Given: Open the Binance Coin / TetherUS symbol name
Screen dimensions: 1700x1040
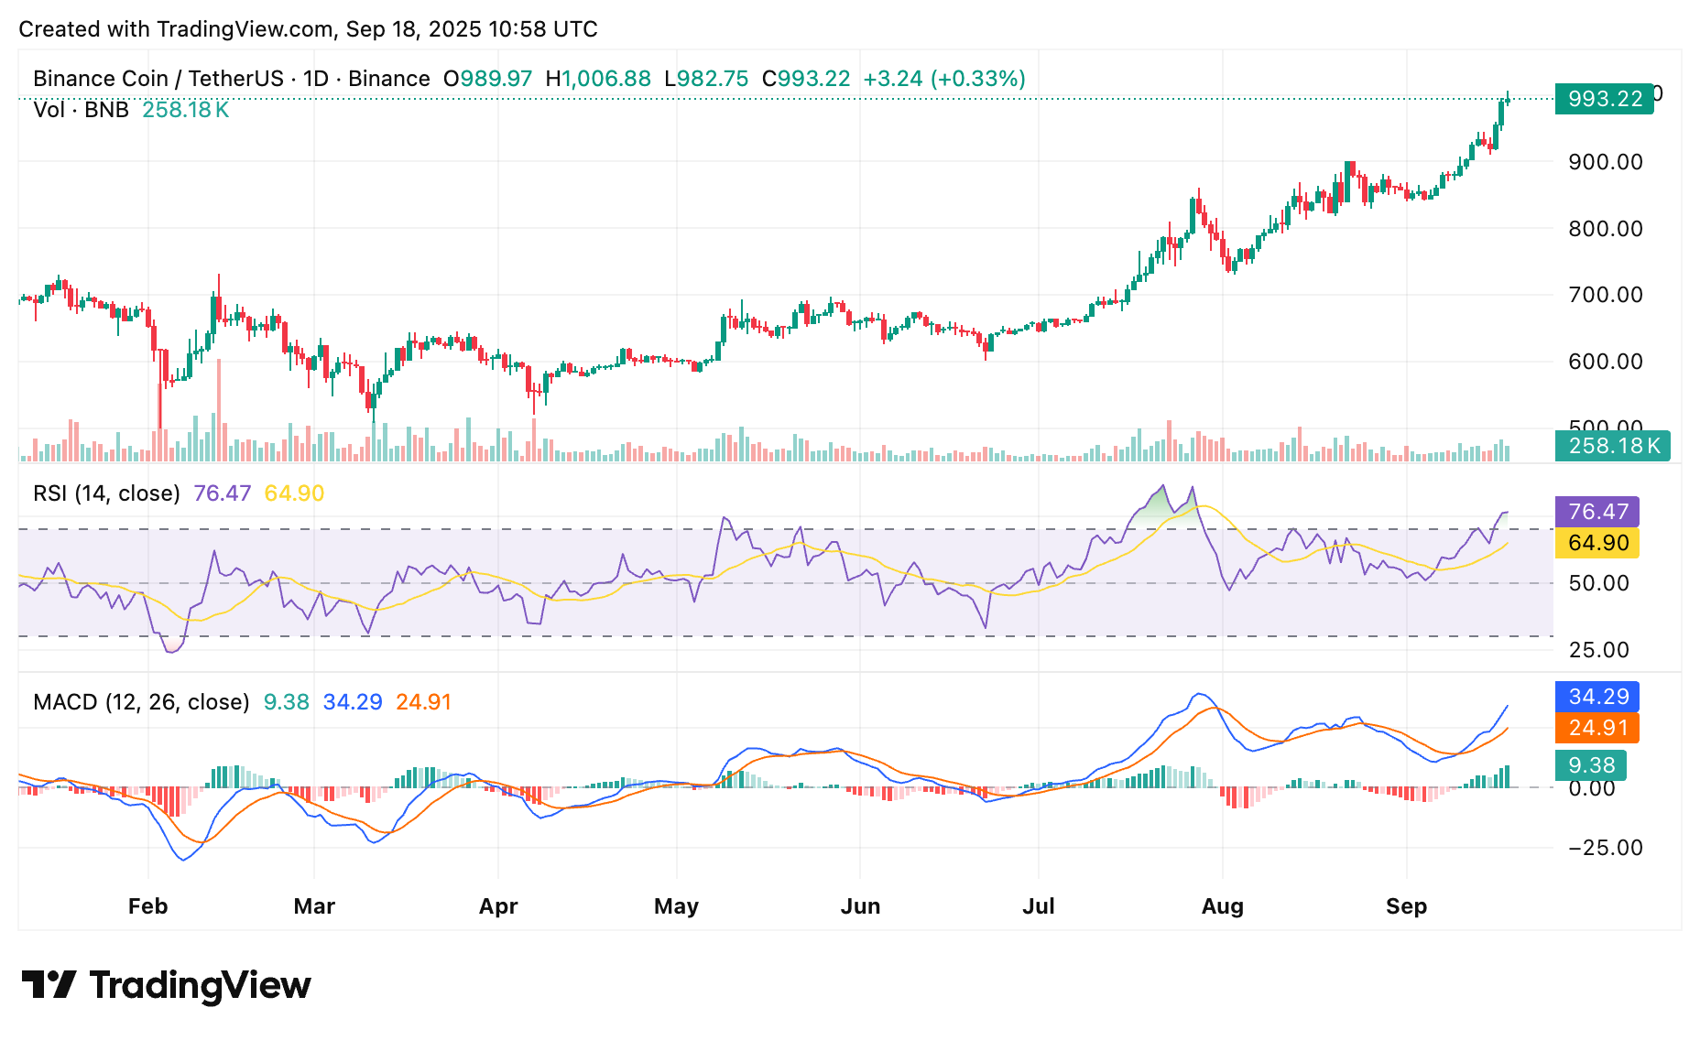Looking at the screenshot, I should tap(160, 78).
